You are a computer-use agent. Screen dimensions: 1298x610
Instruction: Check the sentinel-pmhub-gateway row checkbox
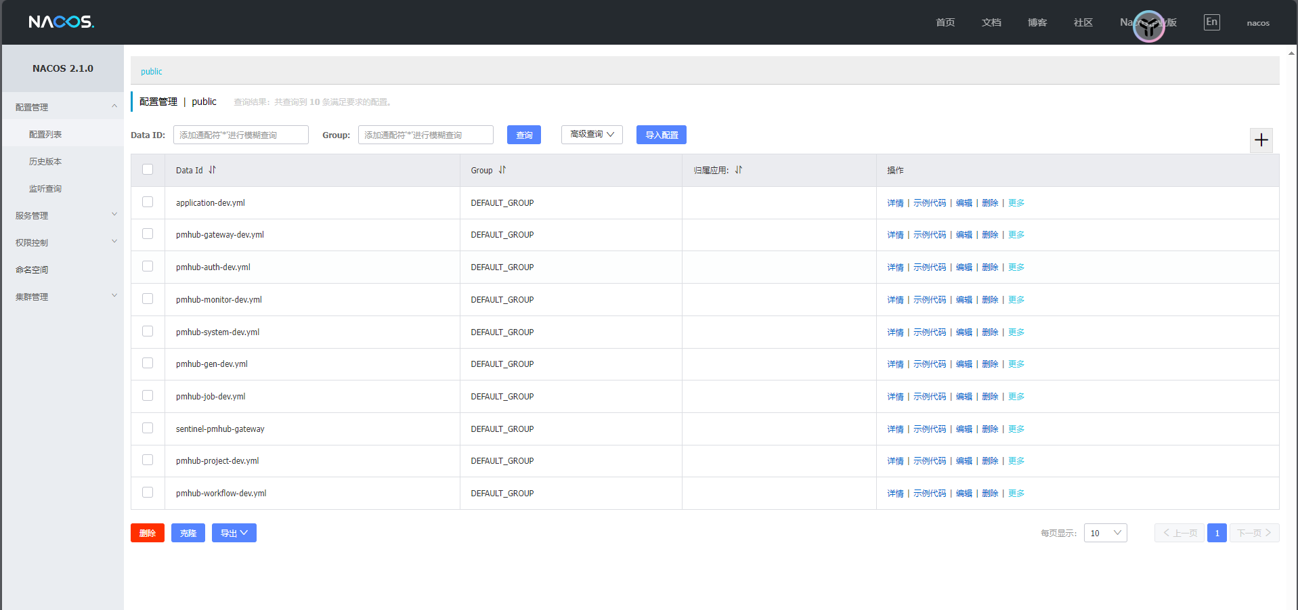148,428
